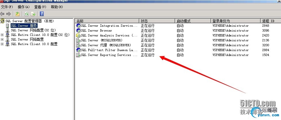Click icon of SQL Native Client 10.0 配置 without 32 位
The width and height of the screenshot is (281, 120).
pos(7,44)
